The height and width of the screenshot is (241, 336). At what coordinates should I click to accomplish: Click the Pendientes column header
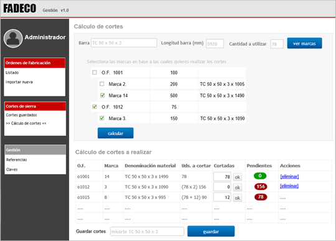click(x=259, y=166)
